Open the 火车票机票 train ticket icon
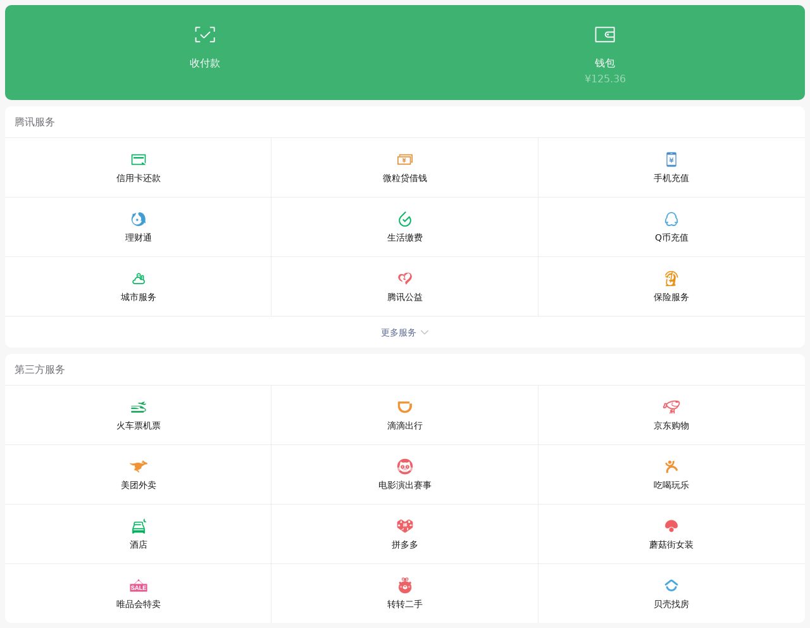Viewport: 810px width, 628px height. pos(139,407)
